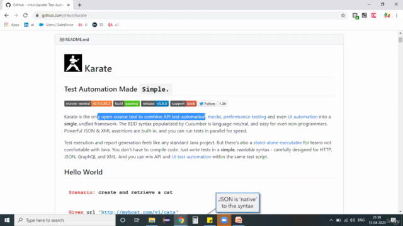Click the maven-central version badge
Screen dimensions: 403x226
point(88,104)
